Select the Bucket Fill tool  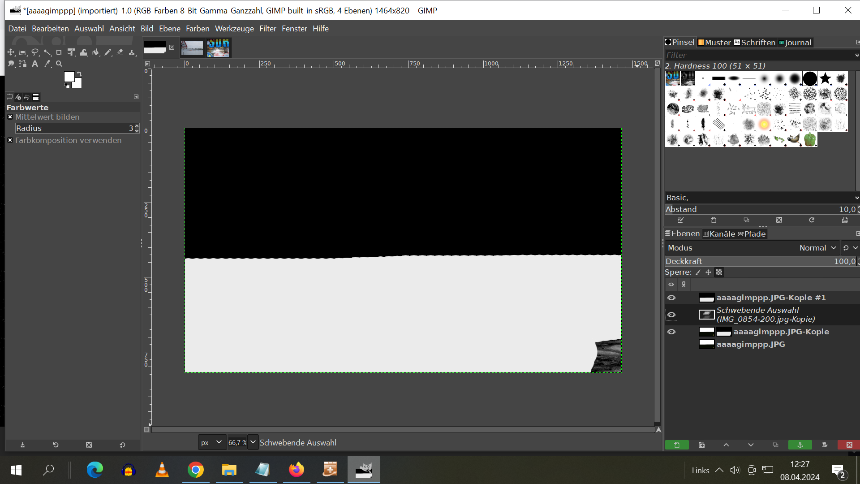95,52
